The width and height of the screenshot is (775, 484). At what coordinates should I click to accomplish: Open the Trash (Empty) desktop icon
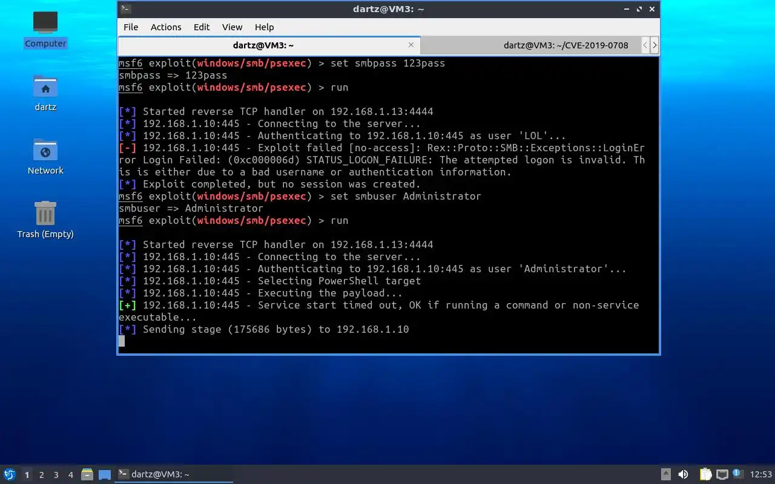click(x=45, y=220)
